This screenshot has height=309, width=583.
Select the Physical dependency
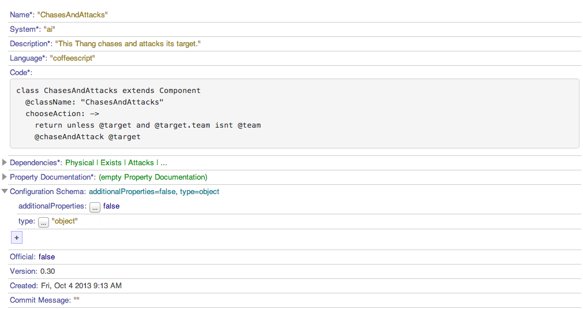(80, 162)
